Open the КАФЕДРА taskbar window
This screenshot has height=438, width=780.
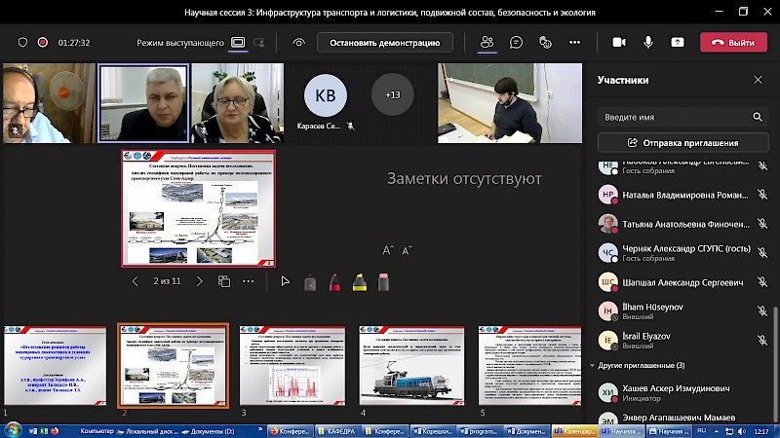click(340, 430)
